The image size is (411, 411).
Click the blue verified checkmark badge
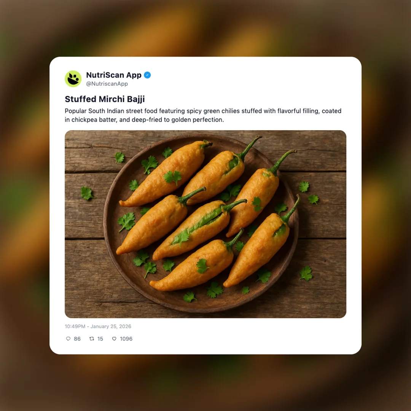pos(147,75)
